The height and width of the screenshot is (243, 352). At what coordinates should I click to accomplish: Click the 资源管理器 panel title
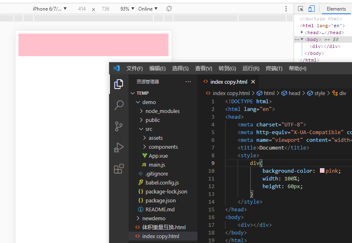(148, 82)
